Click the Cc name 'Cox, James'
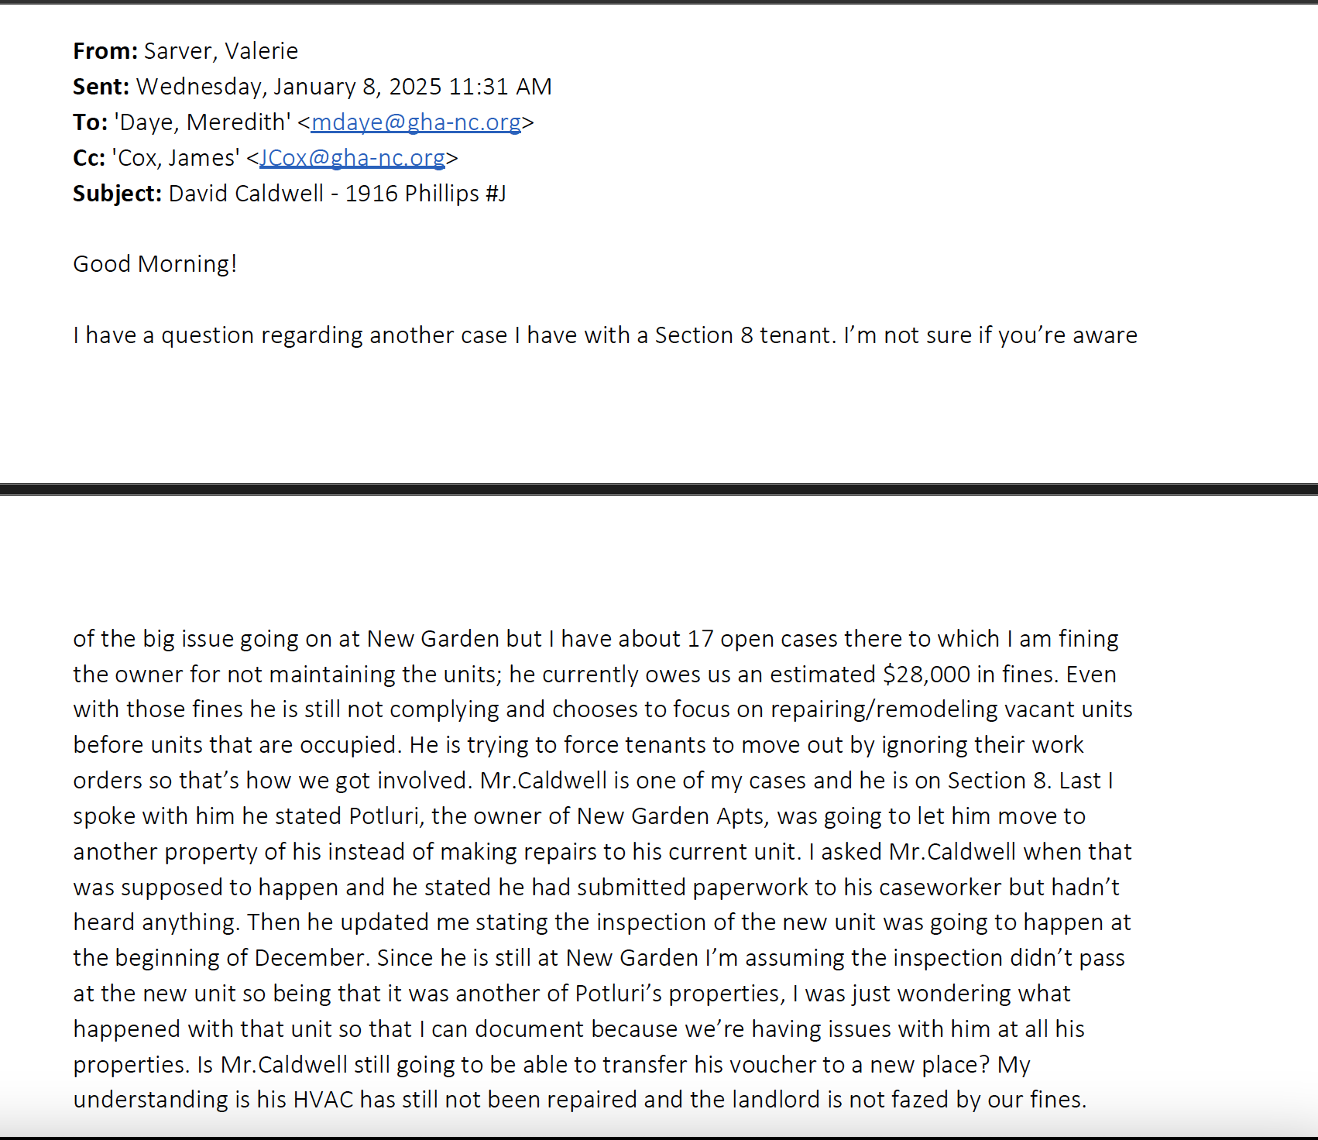 [176, 158]
